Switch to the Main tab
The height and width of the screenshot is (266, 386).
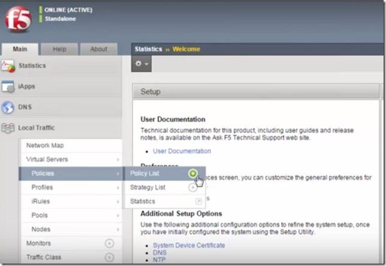click(x=20, y=49)
